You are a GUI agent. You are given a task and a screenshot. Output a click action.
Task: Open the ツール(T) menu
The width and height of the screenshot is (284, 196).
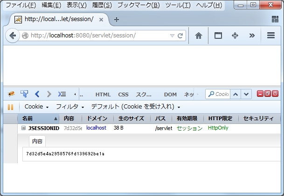point(178,5)
